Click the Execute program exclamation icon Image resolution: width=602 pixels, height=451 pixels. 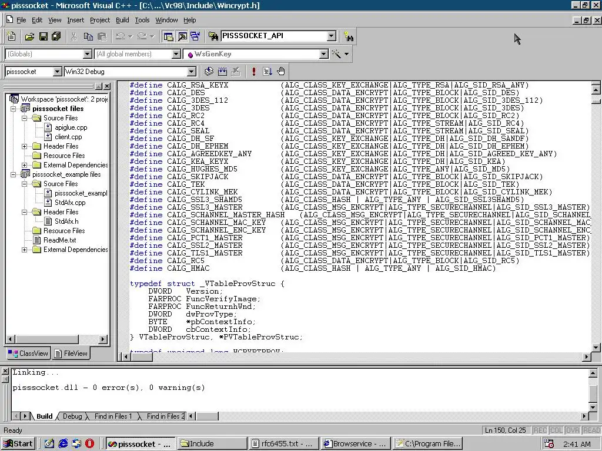(254, 71)
